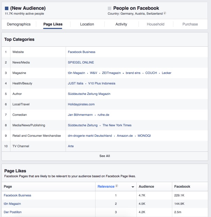Click the Der Postillon page link
Screen dimensions: 211x217
click(13, 212)
